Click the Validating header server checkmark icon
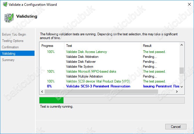 tap(9, 18)
